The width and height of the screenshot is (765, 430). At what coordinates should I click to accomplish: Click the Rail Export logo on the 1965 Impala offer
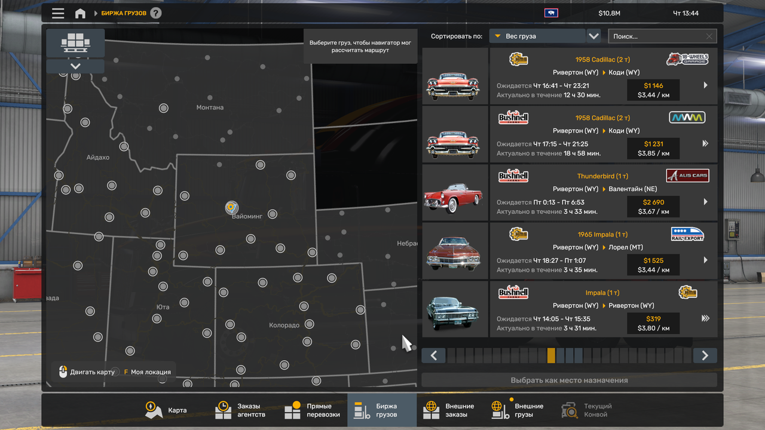pos(687,234)
